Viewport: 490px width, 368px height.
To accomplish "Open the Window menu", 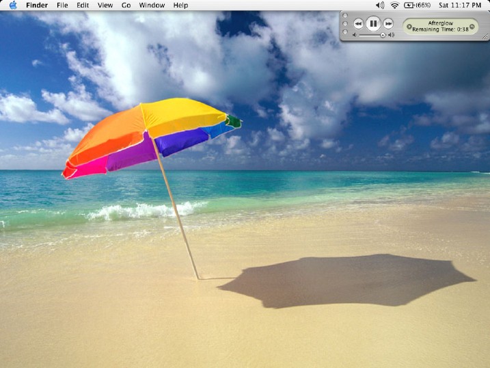I will pyautogui.click(x=152, y=5).
